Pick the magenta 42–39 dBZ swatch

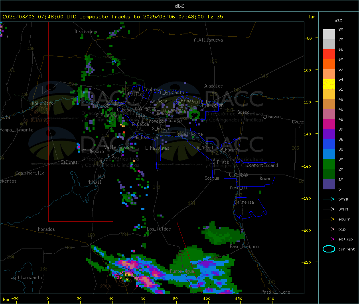coord(329,124)
